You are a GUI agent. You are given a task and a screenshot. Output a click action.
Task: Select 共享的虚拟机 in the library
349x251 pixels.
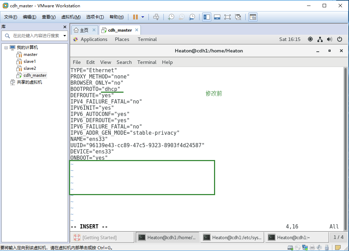point(29,82)
